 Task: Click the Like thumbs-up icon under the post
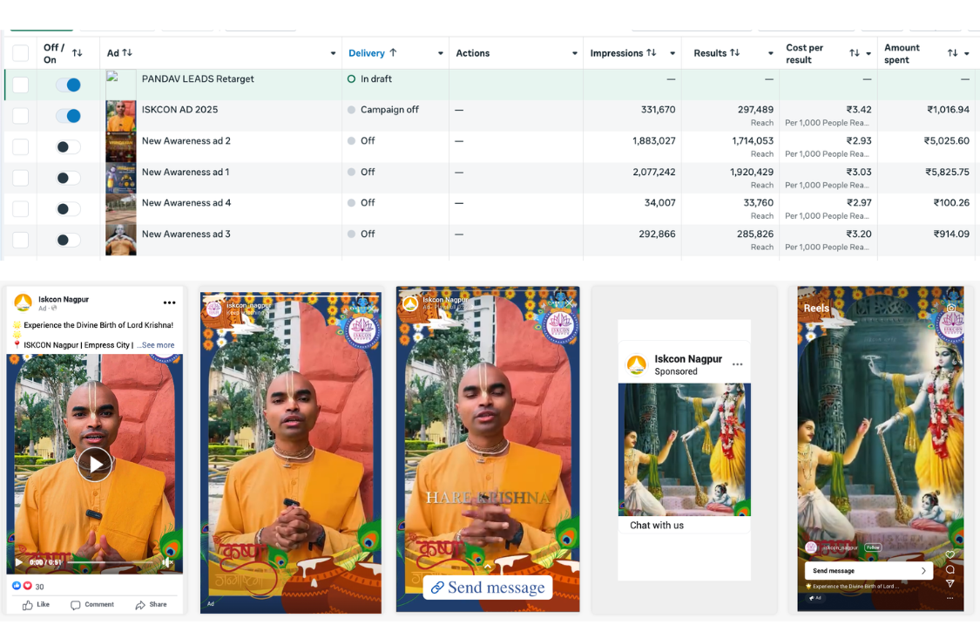(28, 604)
